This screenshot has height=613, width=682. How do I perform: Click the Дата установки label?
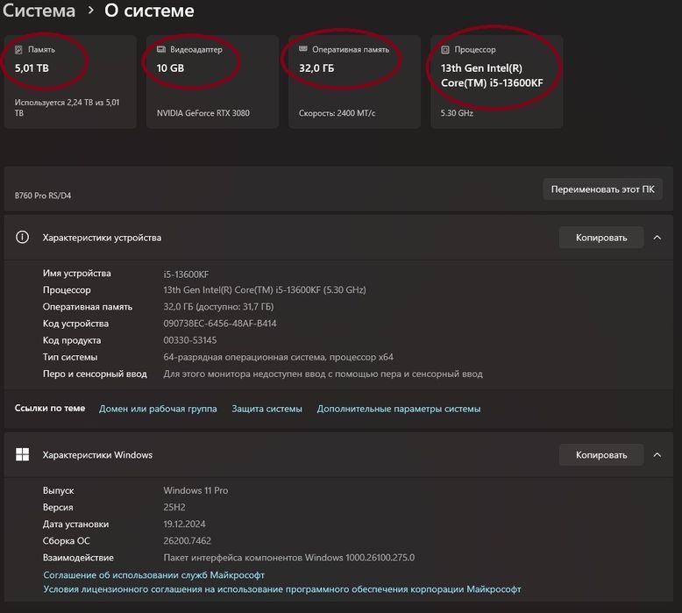click(75, 524)
